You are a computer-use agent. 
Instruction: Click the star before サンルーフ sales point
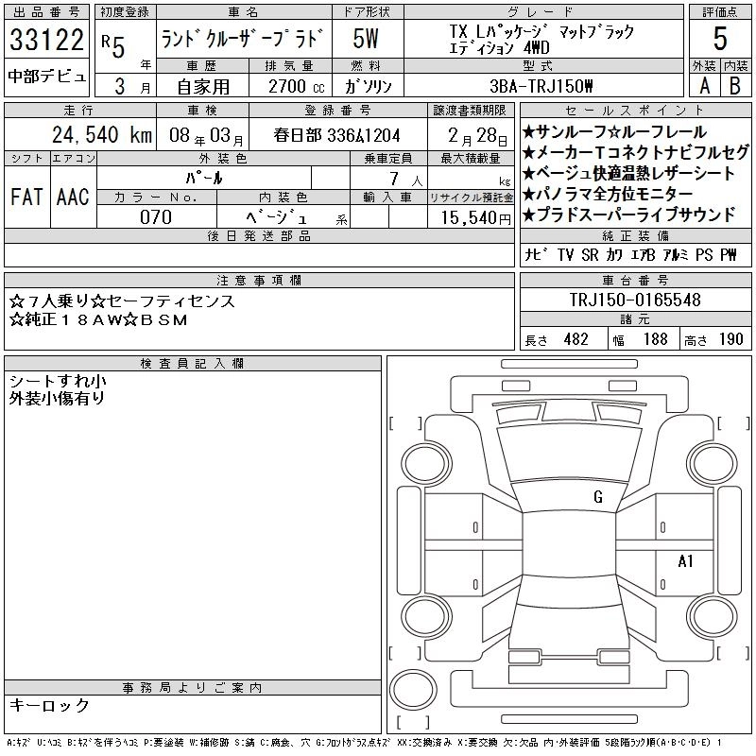click(529, 132)
